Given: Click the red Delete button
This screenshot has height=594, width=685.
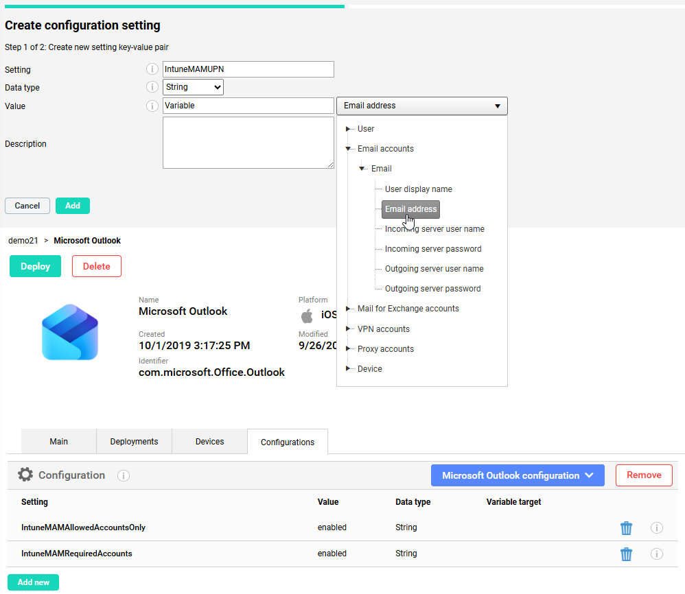Looking at the screenshot, I should tap(97, 266).
